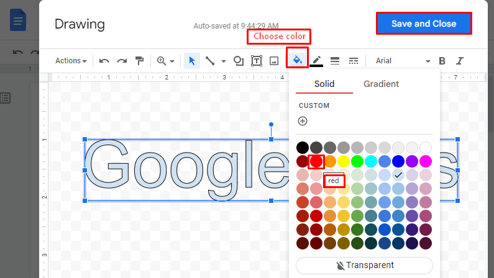This screenshot has height=278, width=494.
Task: Open the Shape tool
Action: tap(239, 61)
